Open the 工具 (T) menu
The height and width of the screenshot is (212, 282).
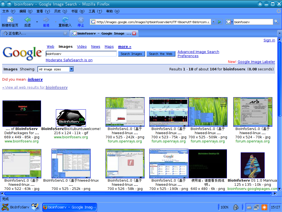tap(95, 11)
